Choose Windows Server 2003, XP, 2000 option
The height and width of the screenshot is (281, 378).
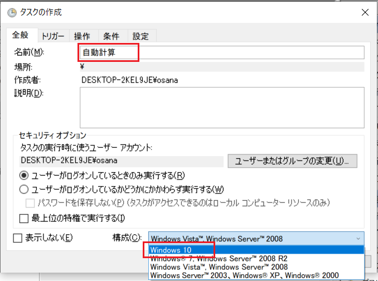[256, 275]
